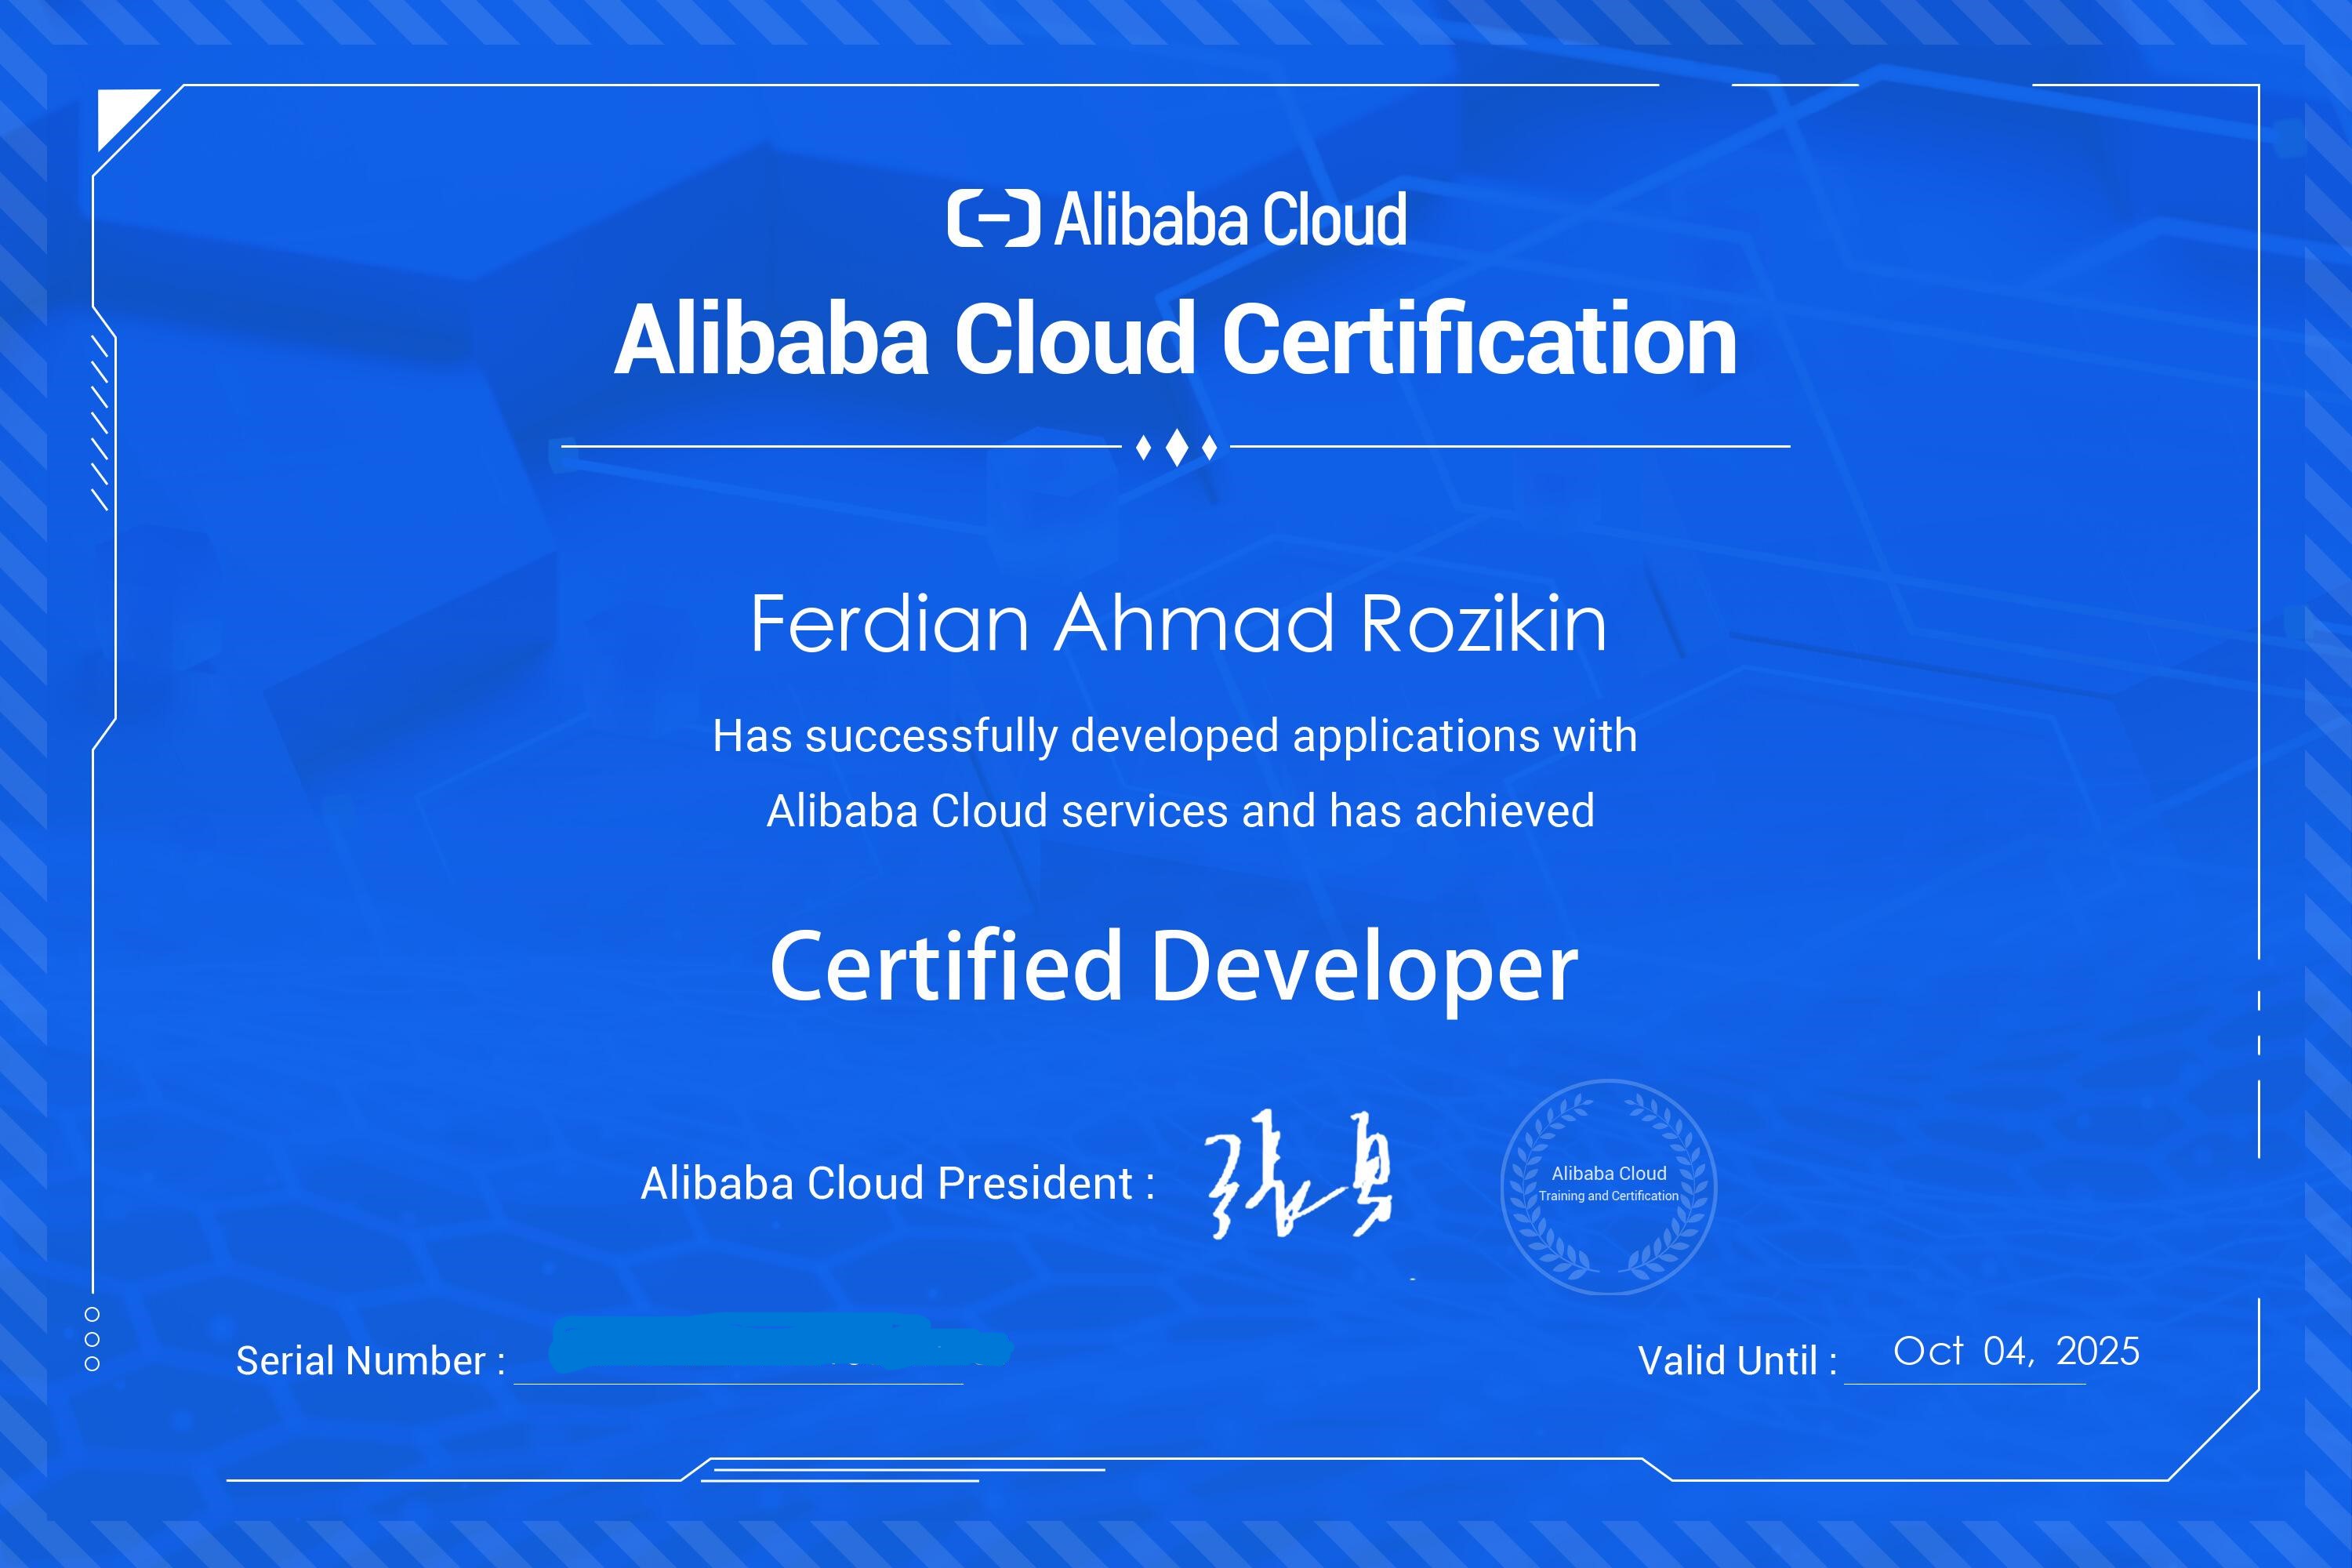Click 'Alibaba Cloud services and has achieved' line
This screenshot has width=2352, height=1568.
pyautogui.click(x=1180, y=811)
